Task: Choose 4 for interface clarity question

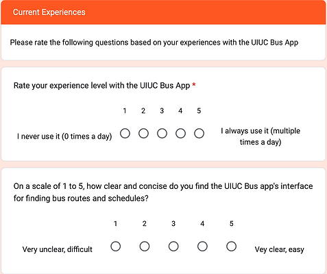Action: pos(202,247)
